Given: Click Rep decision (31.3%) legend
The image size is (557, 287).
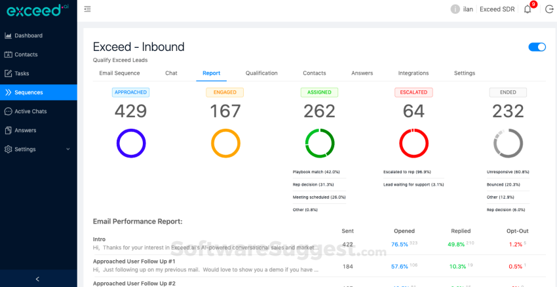Looking at the screenshot, I should pos(313,184).
